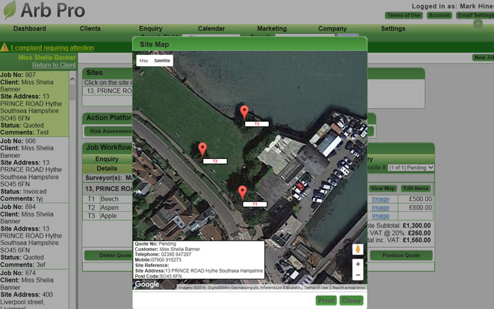This screenshot has height=309, width=494.
Task: Open the Image link priced £800.00
Action: [x=380, y=208]
